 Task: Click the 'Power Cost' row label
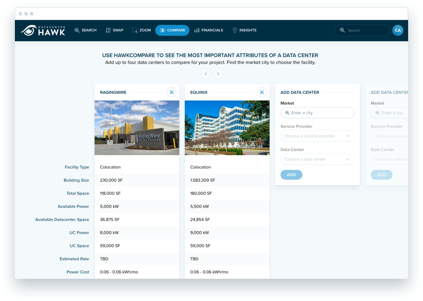pos(78,272)
